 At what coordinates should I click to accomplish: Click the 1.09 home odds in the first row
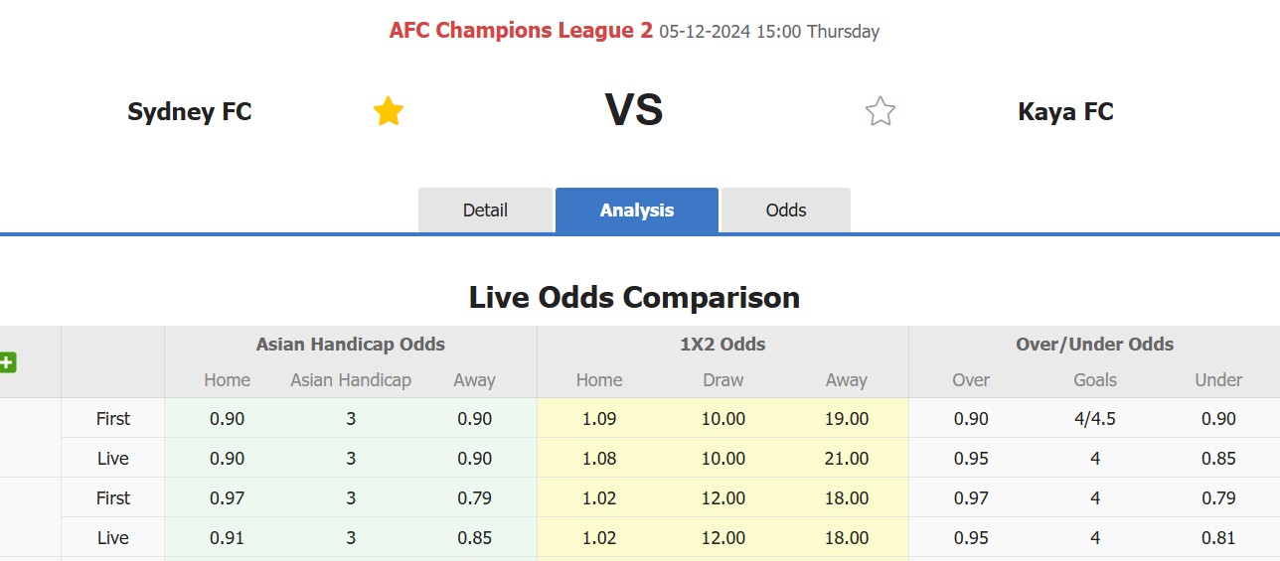(x=599, y=418)
